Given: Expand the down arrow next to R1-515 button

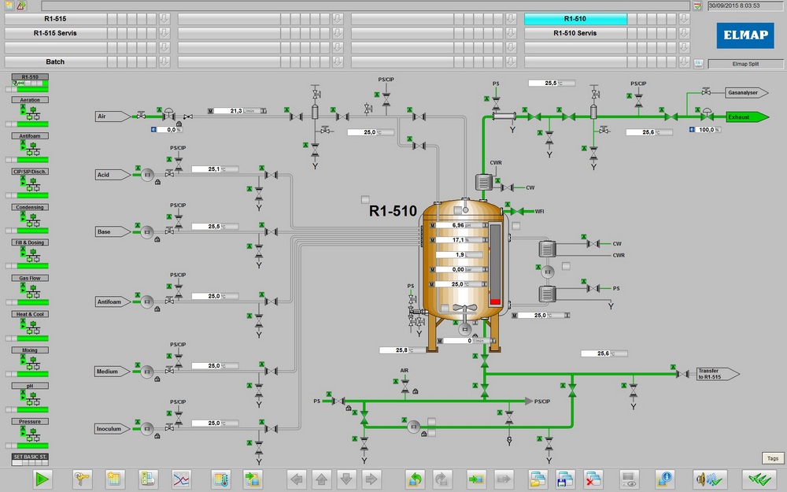Looking at the screenshot, I should tap(164, 19).
